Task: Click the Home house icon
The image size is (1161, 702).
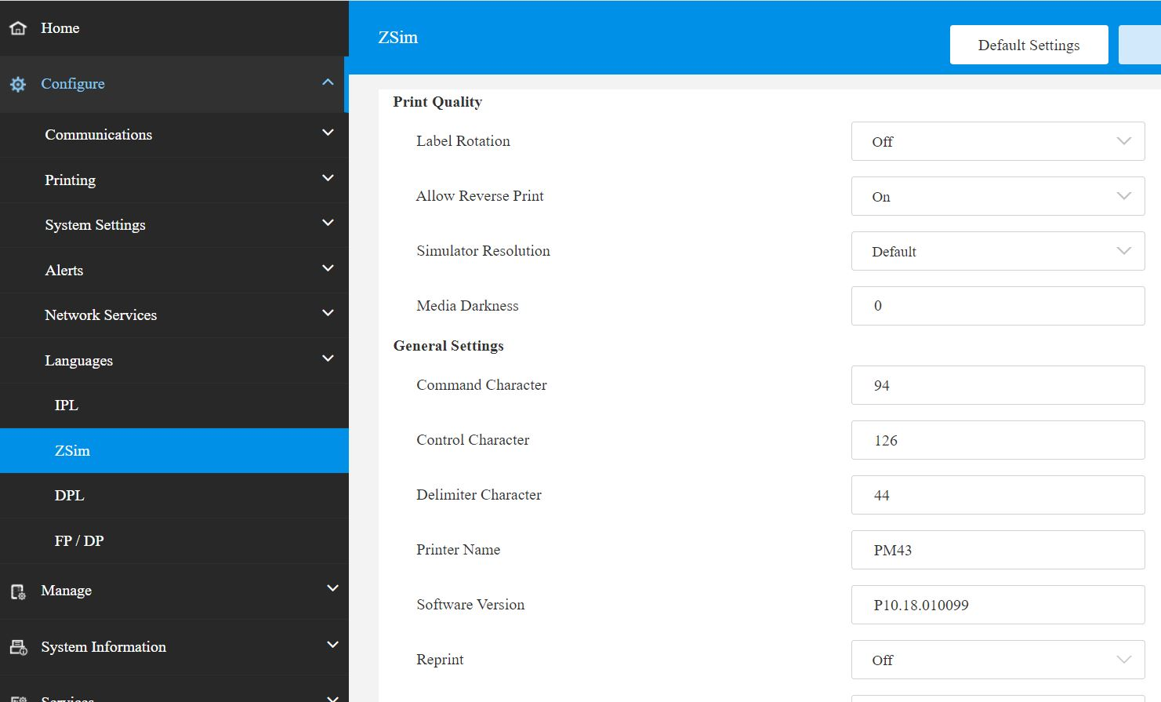Action: 17,27
